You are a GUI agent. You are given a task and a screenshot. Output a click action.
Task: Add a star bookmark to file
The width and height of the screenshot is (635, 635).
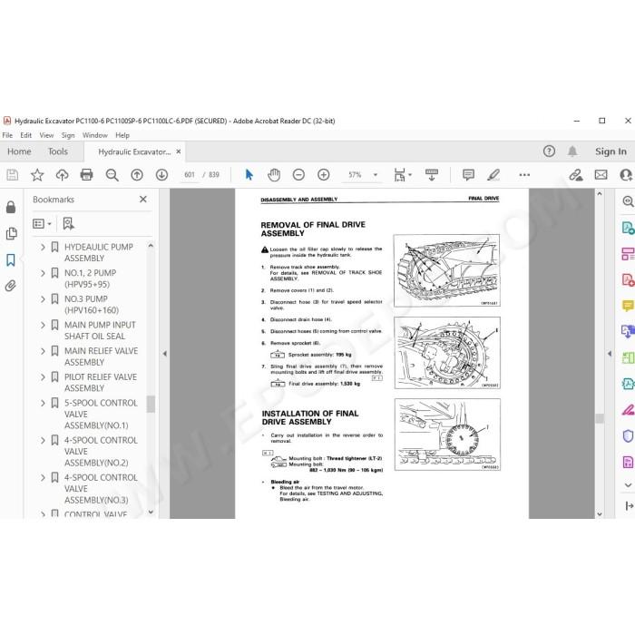[x=37, y=175]
